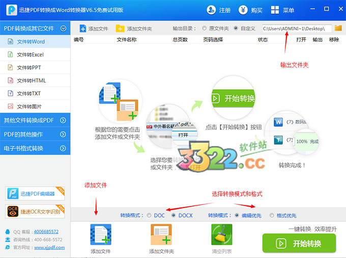
Task: Select 文件转图片 menu item
Action: point(35,107)
